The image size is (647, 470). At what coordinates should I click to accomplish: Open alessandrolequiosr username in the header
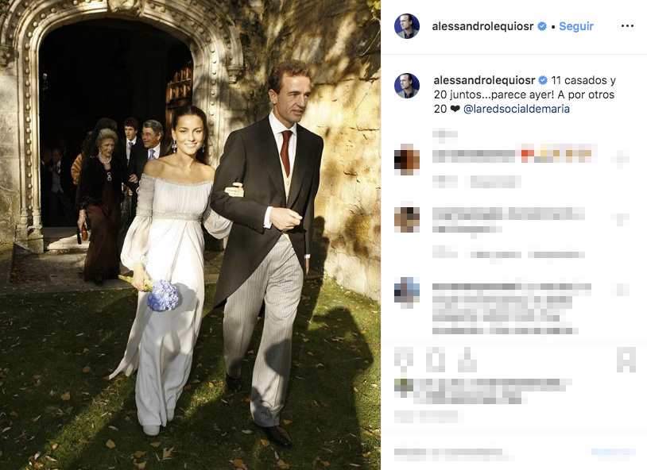(x=482, y=26)
